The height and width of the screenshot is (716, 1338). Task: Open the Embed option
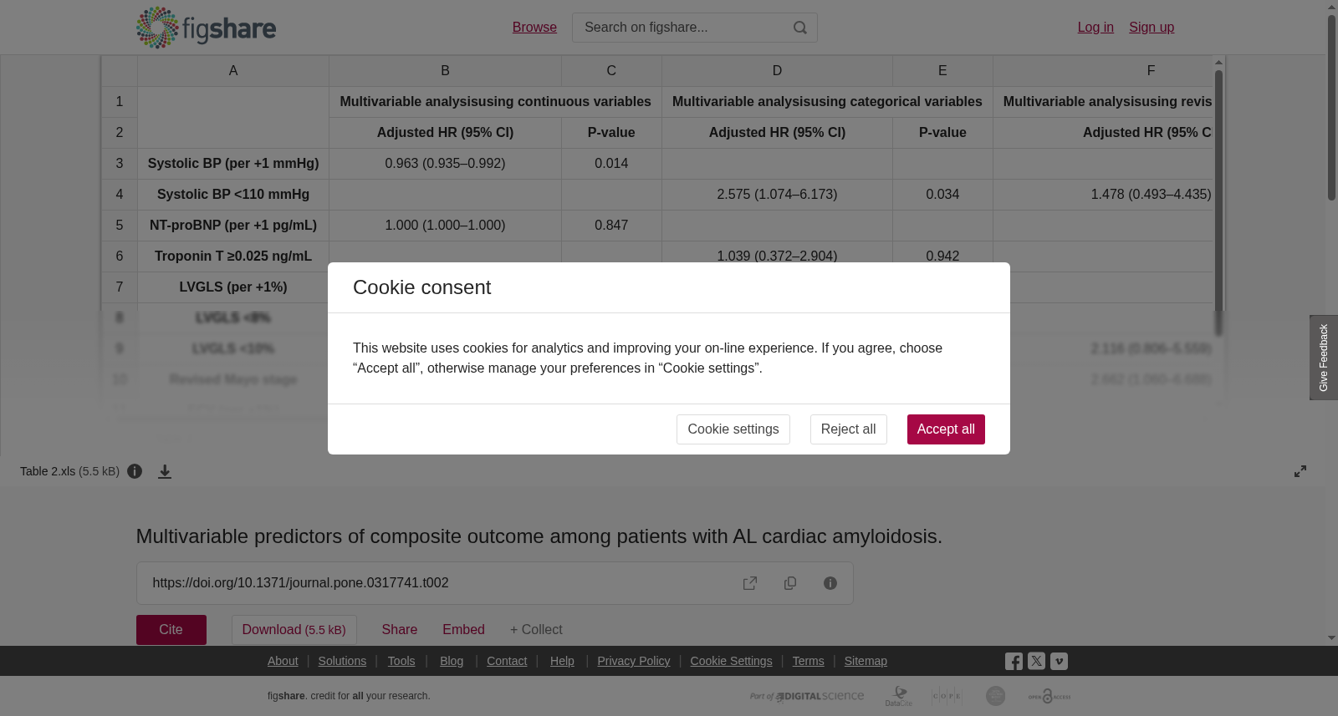463,630
